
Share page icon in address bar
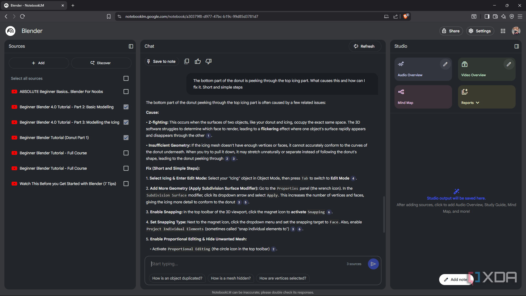395,16
